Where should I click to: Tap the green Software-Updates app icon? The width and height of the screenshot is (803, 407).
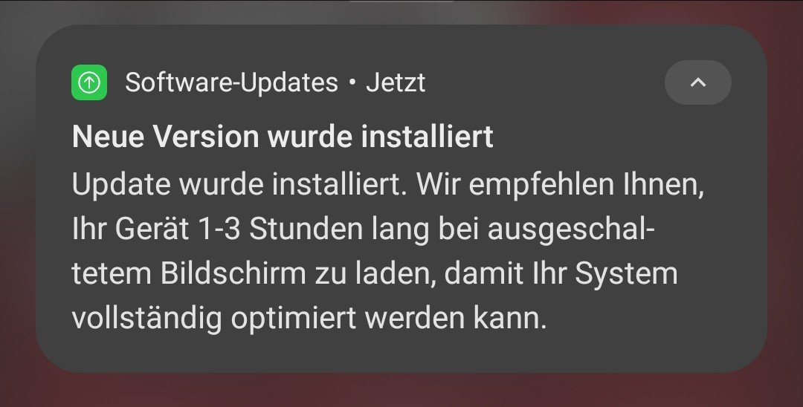(89, 82)
